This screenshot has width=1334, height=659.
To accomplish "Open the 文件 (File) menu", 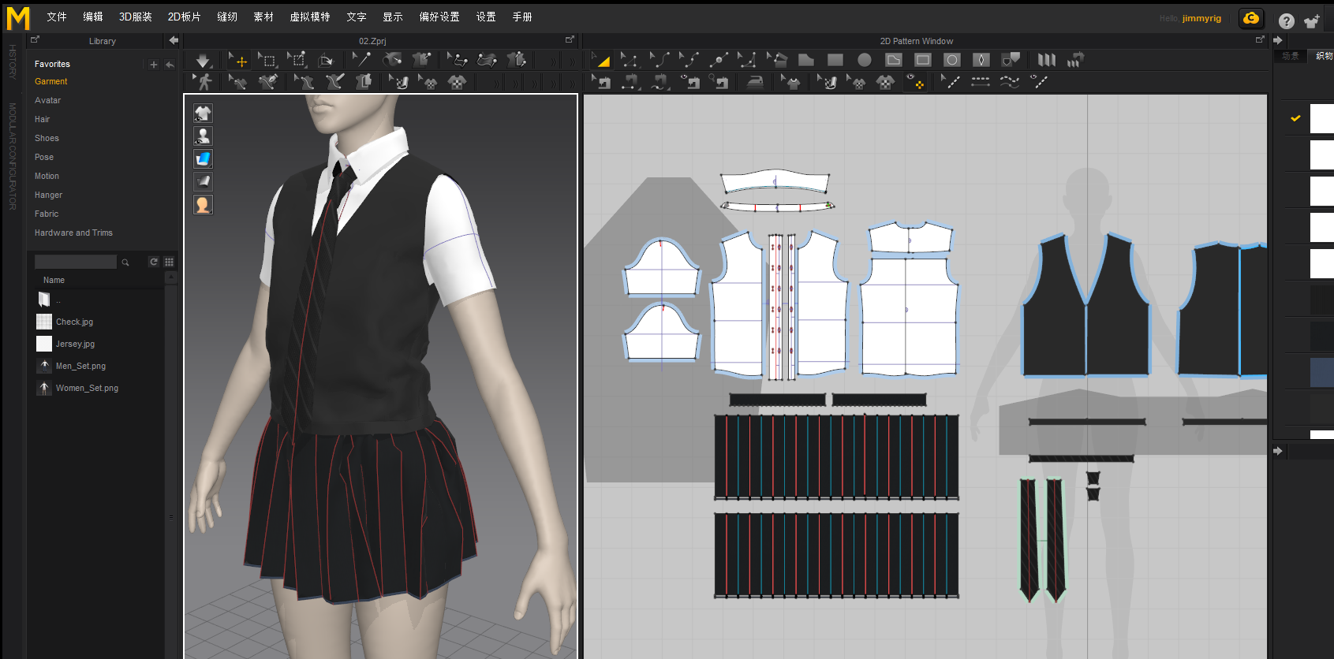I will click(x=57, y=17).
